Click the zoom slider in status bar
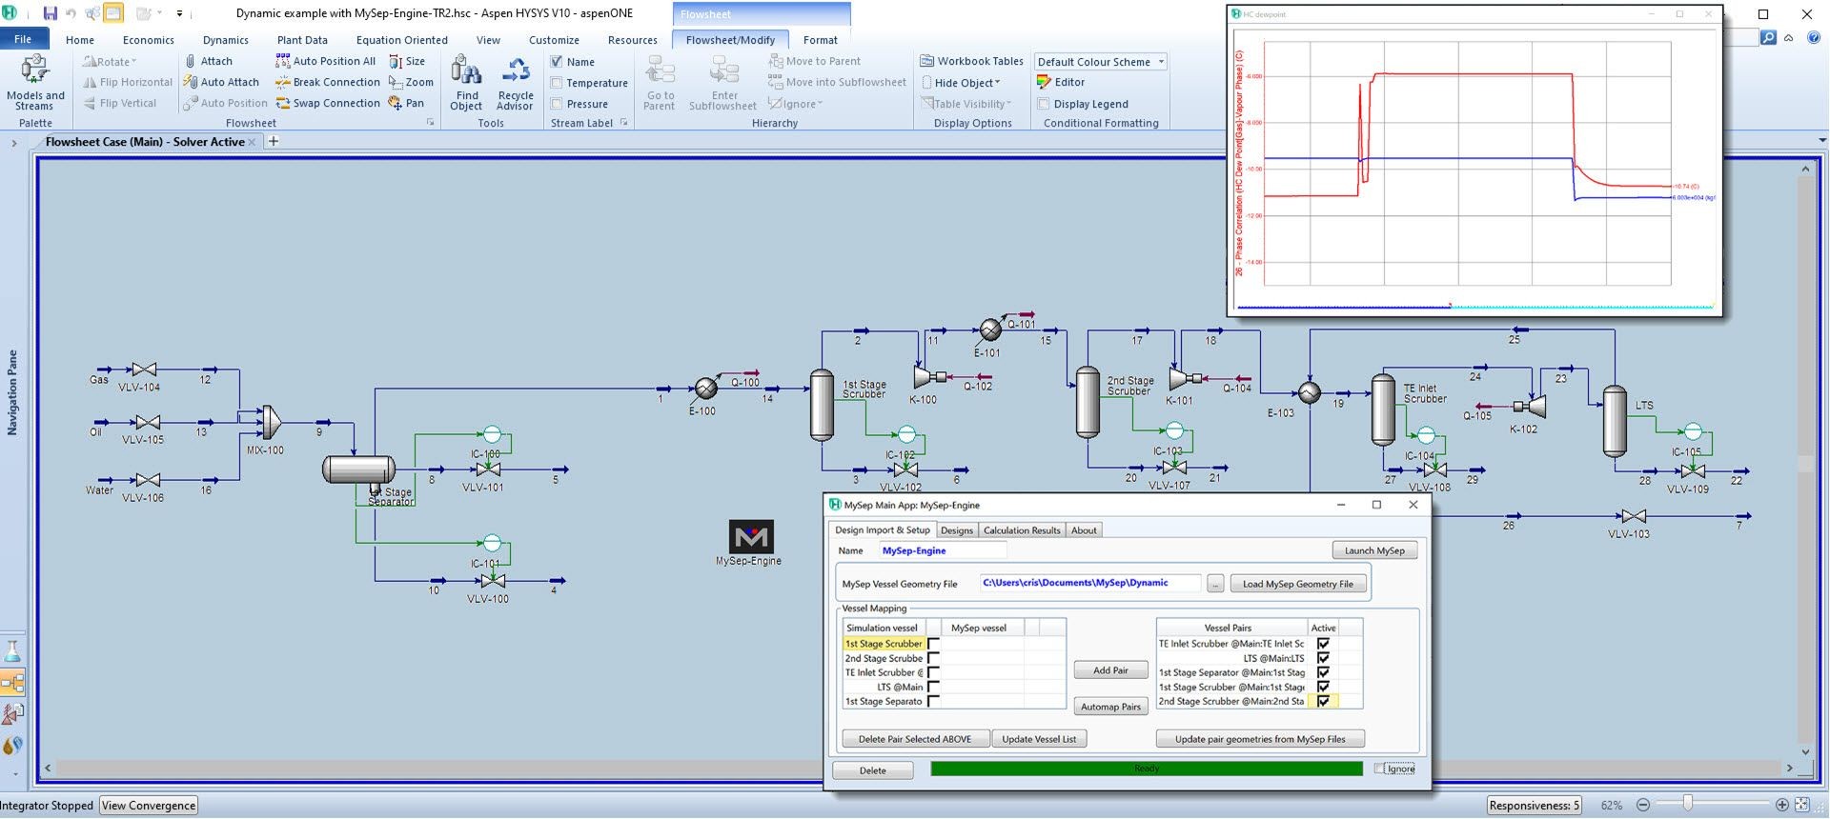The image size is (1830, 819). (x=1687, y=805)
